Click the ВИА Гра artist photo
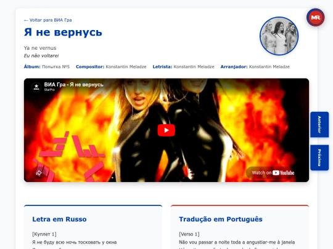This screenshot has height=249, width=333. coord(279,36)
